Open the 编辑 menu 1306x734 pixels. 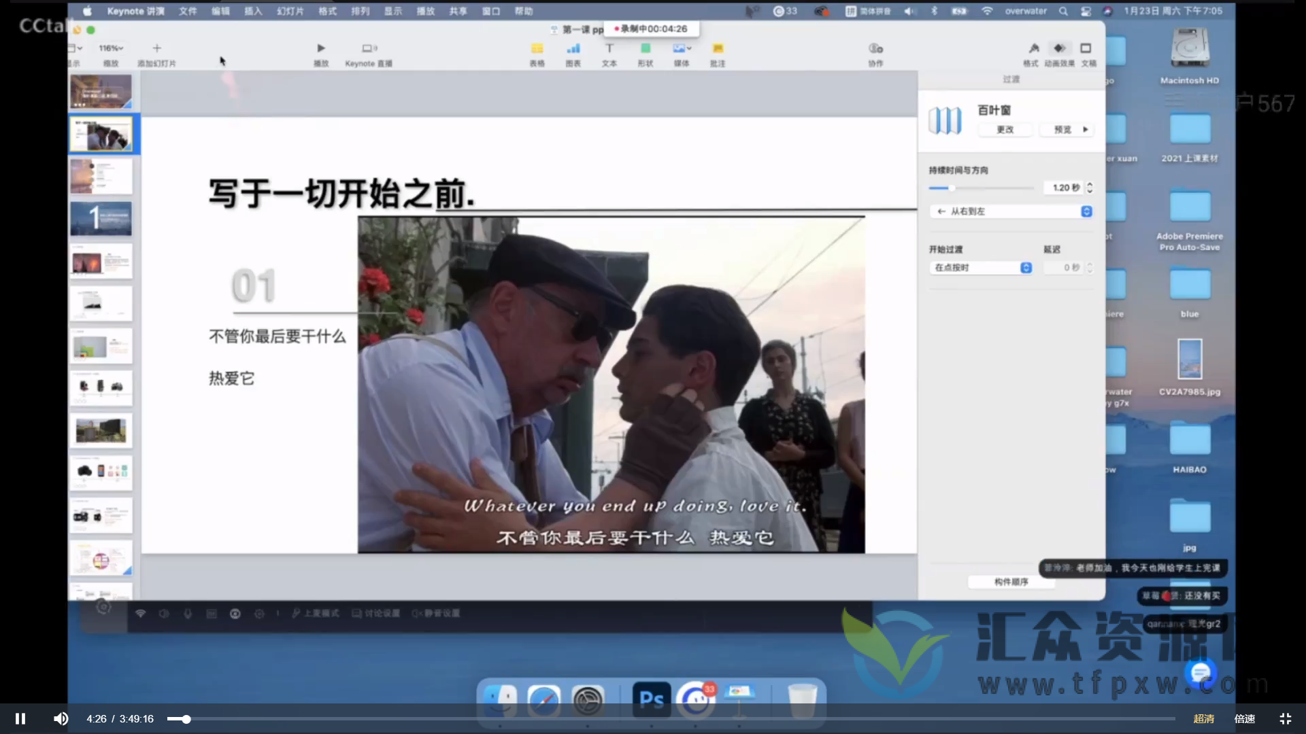point(220,11)
